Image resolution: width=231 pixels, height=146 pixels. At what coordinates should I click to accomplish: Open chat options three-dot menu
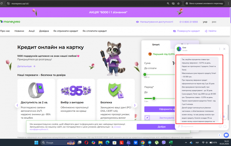pyautogui.click(x=220, y=49)
